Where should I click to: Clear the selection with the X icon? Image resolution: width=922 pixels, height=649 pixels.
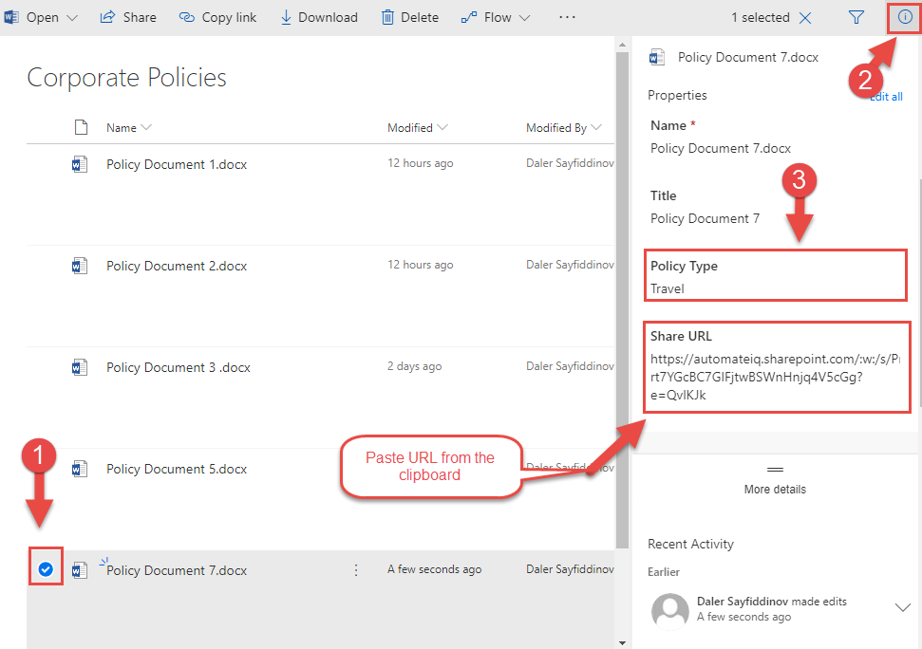click(x=805, y=18)
